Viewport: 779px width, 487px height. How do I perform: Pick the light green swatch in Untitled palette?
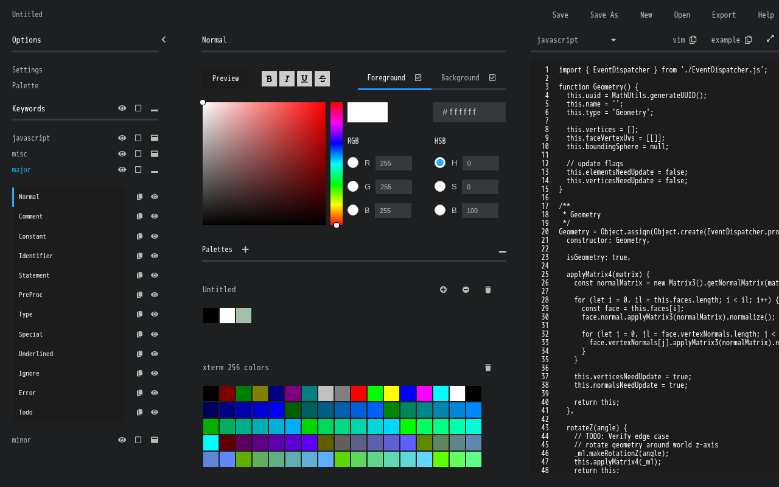243,316
